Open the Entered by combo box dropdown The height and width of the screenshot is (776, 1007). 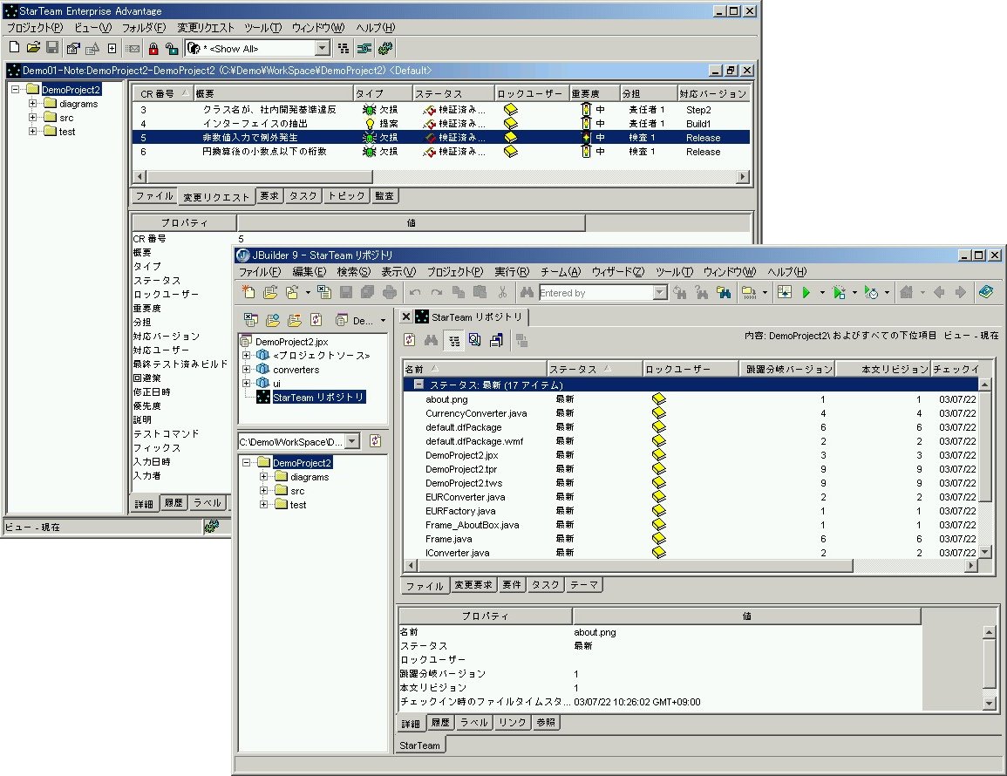[660, 293]
